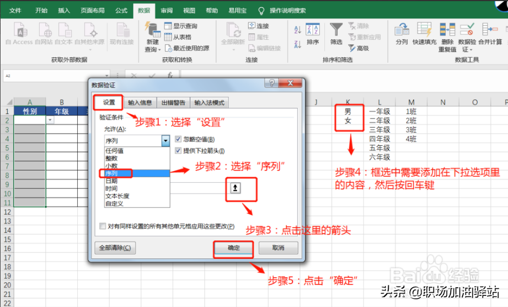Select IME Mode (输入法模式) tab

pos(209,103)
